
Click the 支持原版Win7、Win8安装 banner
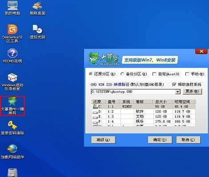tap(150, 60)
